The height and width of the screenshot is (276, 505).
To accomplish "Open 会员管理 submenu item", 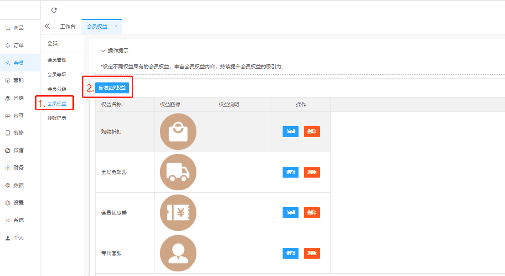I will tap(57, 60).
